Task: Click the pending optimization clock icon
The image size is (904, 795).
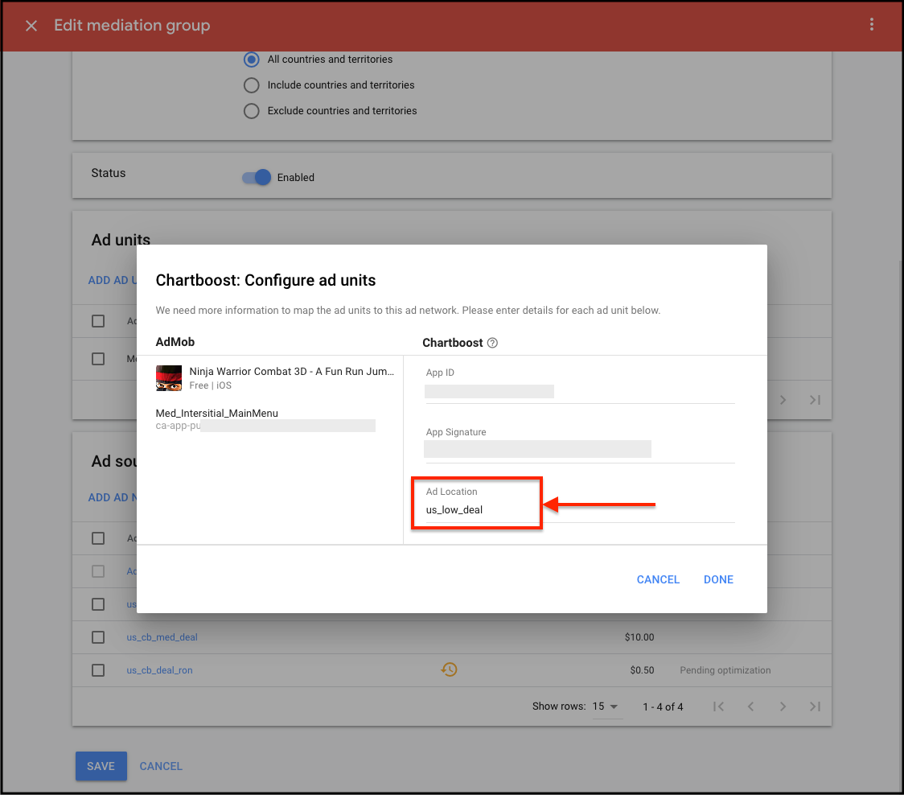Action: pyautogui.click(x=449, y=669)
